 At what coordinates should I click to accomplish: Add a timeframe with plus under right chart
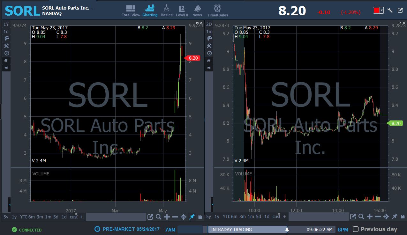pyautogui.click(x=284, y=217)
